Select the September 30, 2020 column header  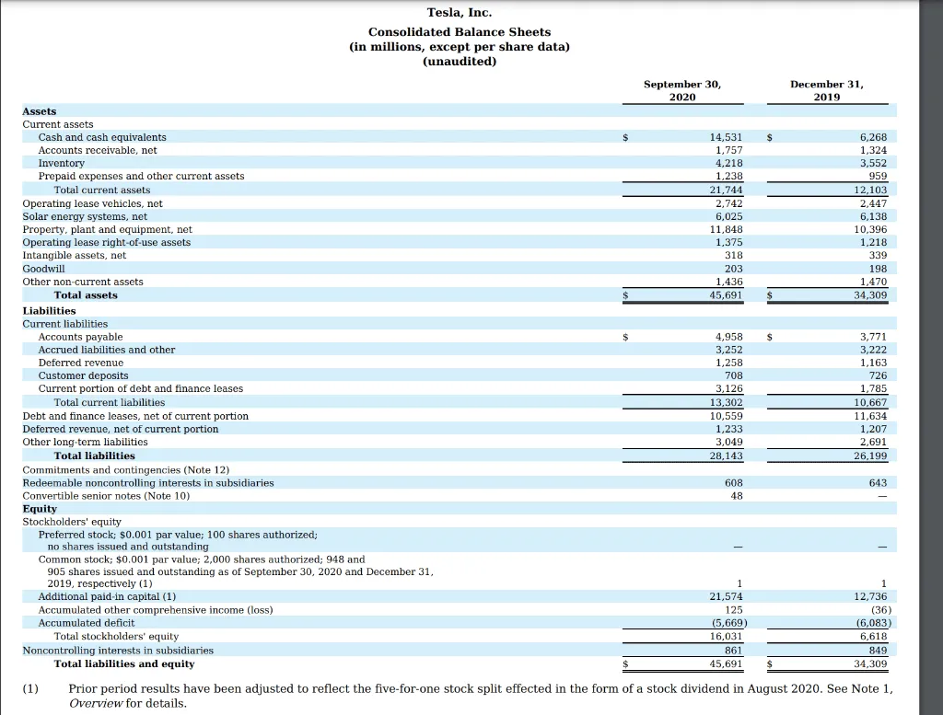tap(682, 91)
